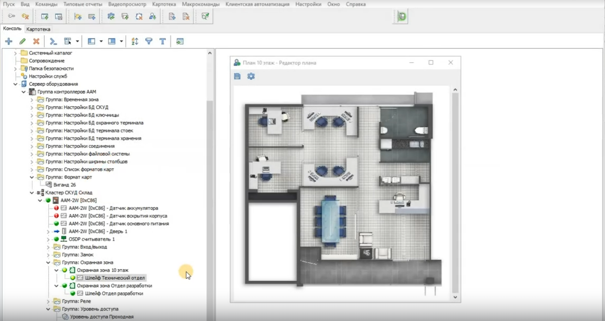The width and height of the screenshot is (605, 321).
Task: Open plan editor gear settings
Action: (x=251, y=76)
